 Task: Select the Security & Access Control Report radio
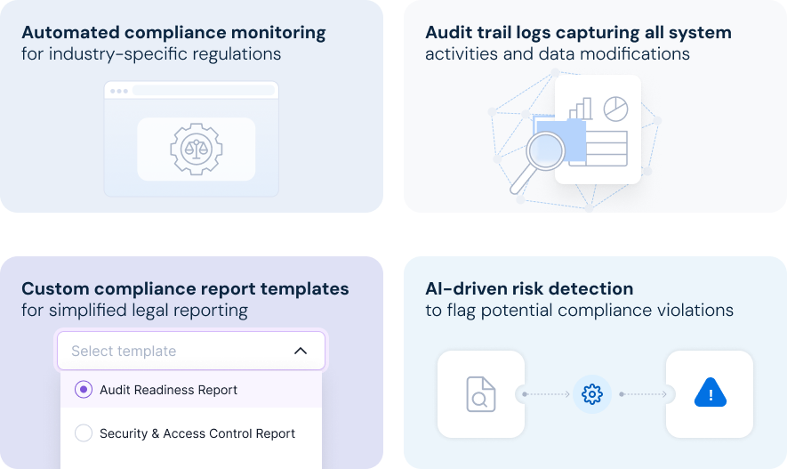[84, 433]
